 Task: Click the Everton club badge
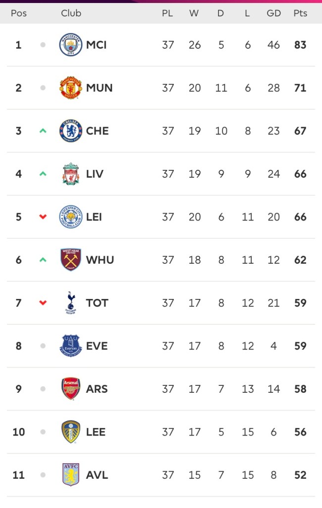(x=70, y=346)
